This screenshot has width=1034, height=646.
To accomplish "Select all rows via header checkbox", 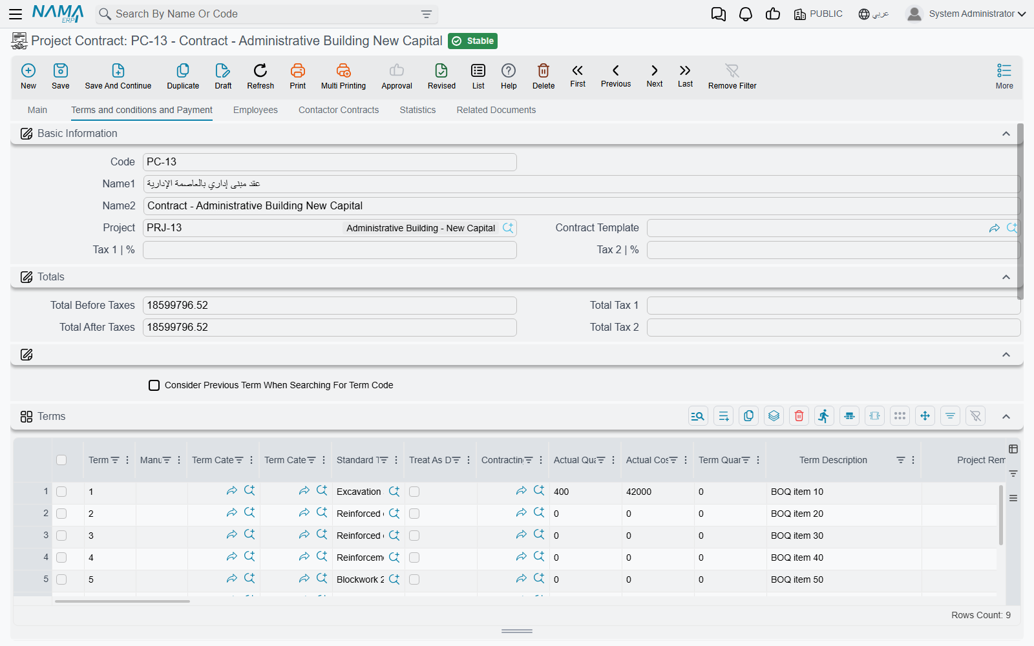I will tap(61, 460).
